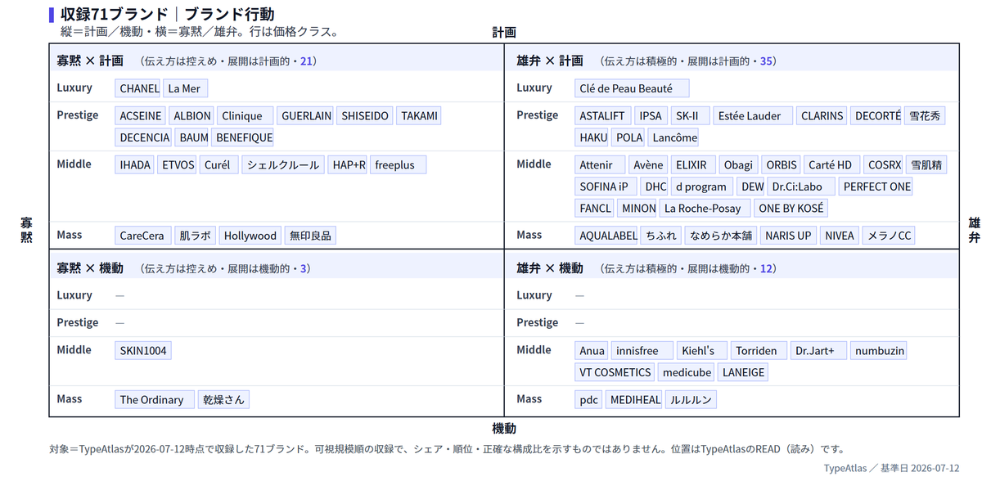Click the d program brand chip
982x481 pixels.
pos(701,187)
